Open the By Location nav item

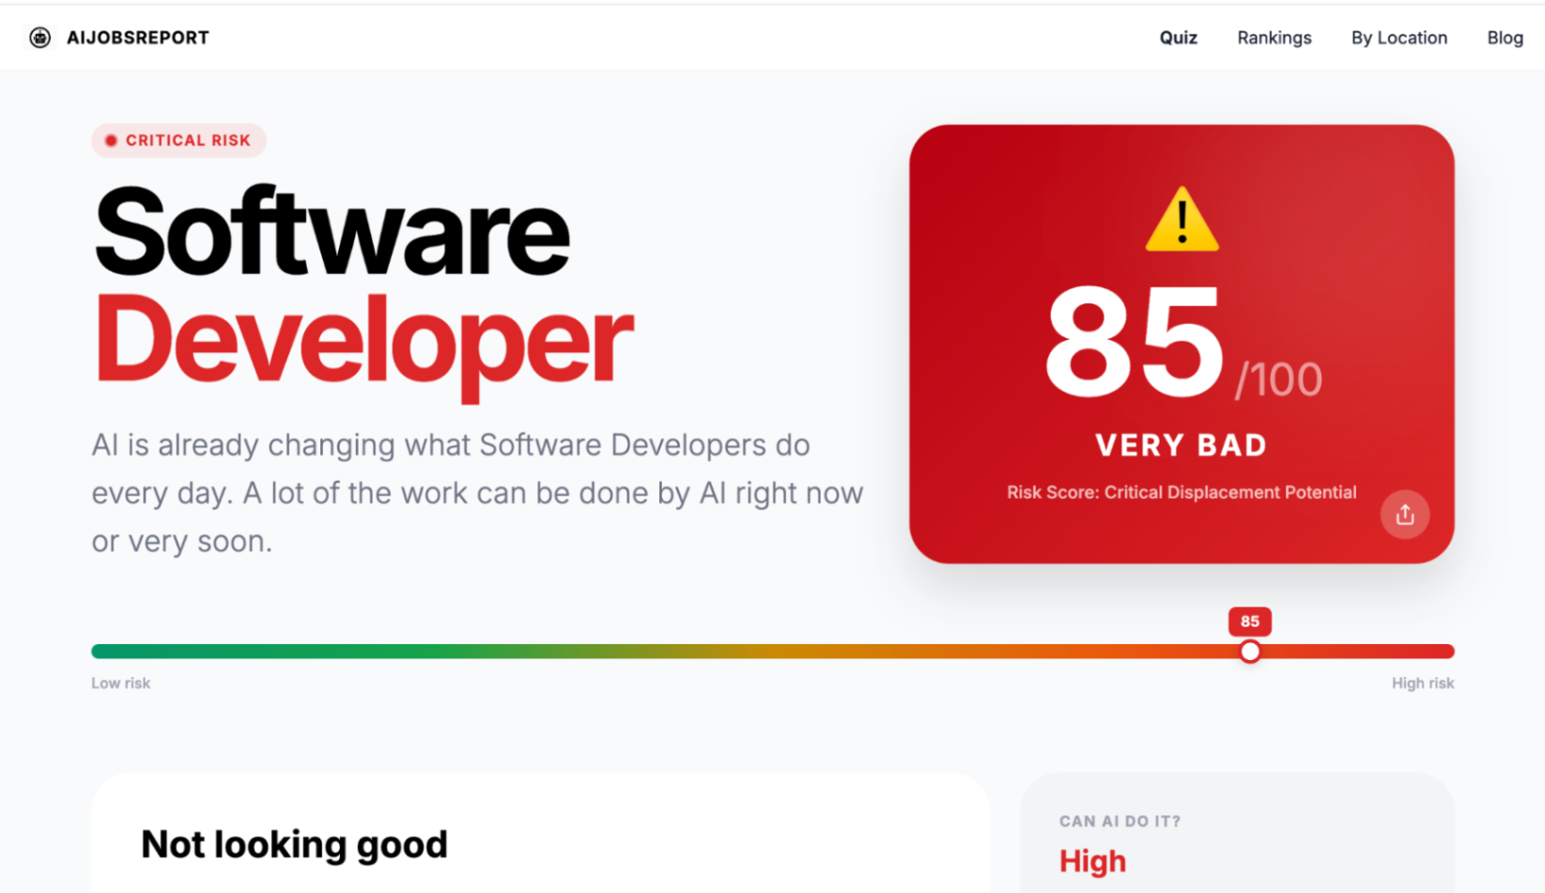[x=1398, y=38]
